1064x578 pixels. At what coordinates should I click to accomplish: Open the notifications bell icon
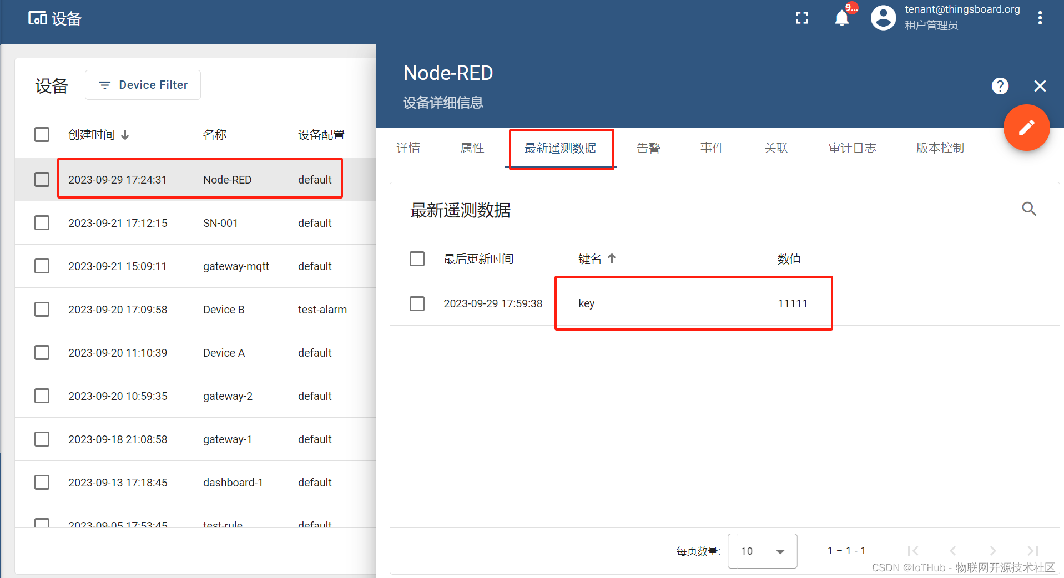pos(841,17)
